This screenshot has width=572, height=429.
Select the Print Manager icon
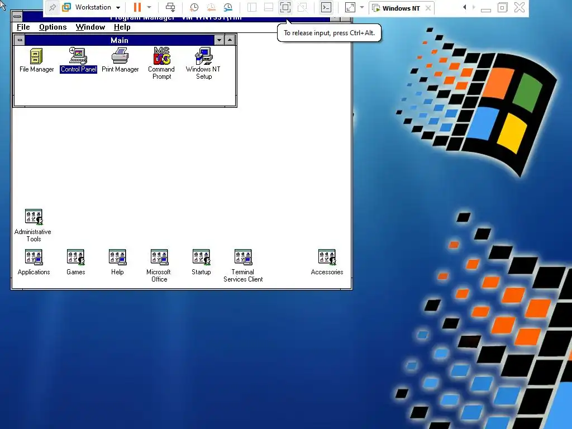click(x=120, y=56)
